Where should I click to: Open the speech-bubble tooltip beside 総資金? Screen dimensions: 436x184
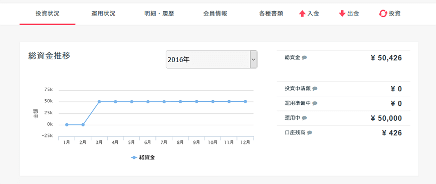(x=305, y=58)
